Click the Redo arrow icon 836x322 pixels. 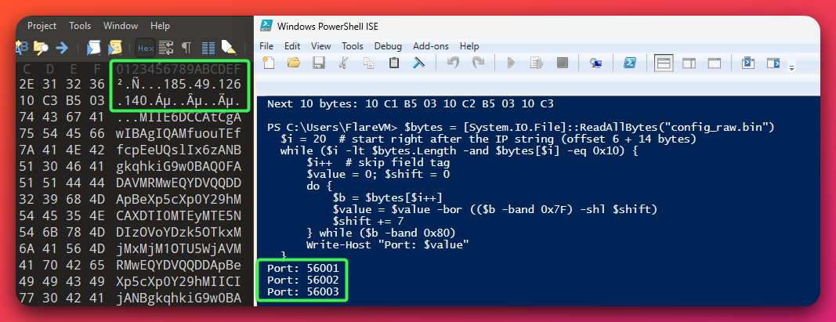click(x=478, y=63)
